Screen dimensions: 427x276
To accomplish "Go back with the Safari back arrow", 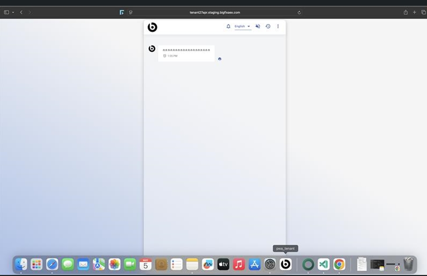I will (21, 12).
